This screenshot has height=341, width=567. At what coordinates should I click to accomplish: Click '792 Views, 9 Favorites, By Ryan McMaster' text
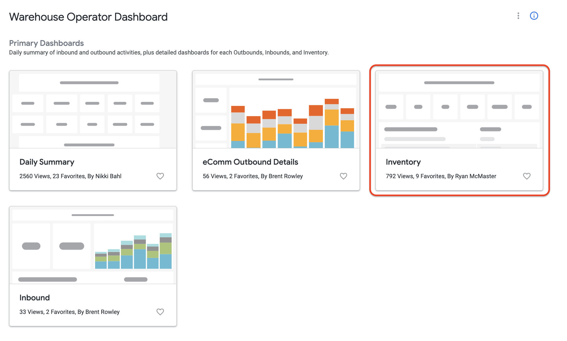pyautogui.click(x=441, y=176)
